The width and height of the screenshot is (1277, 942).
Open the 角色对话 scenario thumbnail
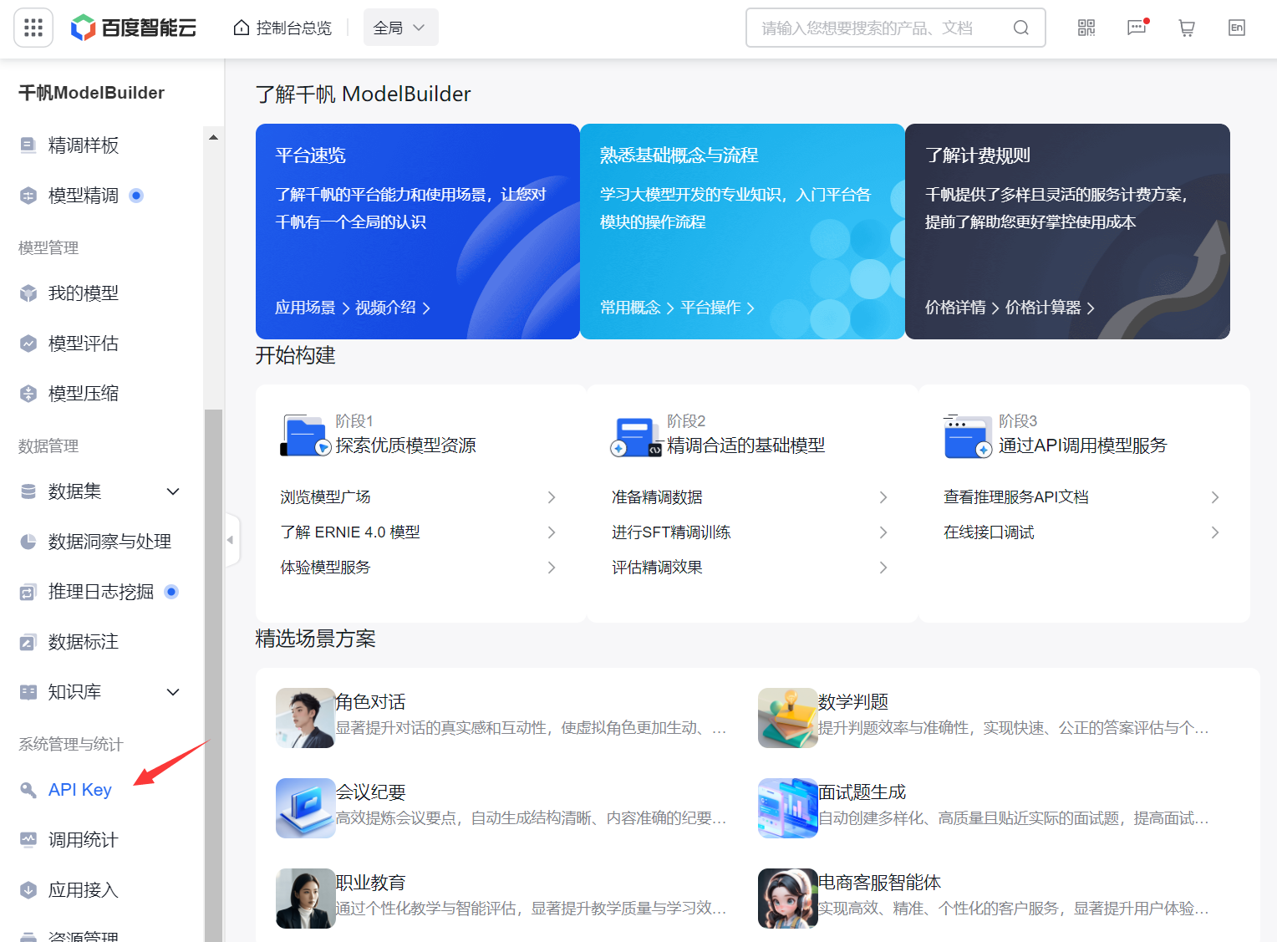click(305, 718)
